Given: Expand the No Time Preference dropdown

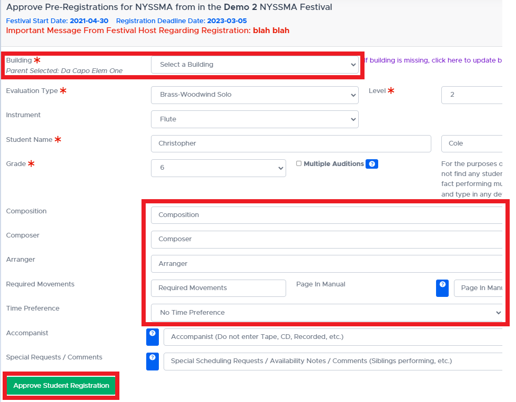Looking at the screenshot, I should [326, 313].
